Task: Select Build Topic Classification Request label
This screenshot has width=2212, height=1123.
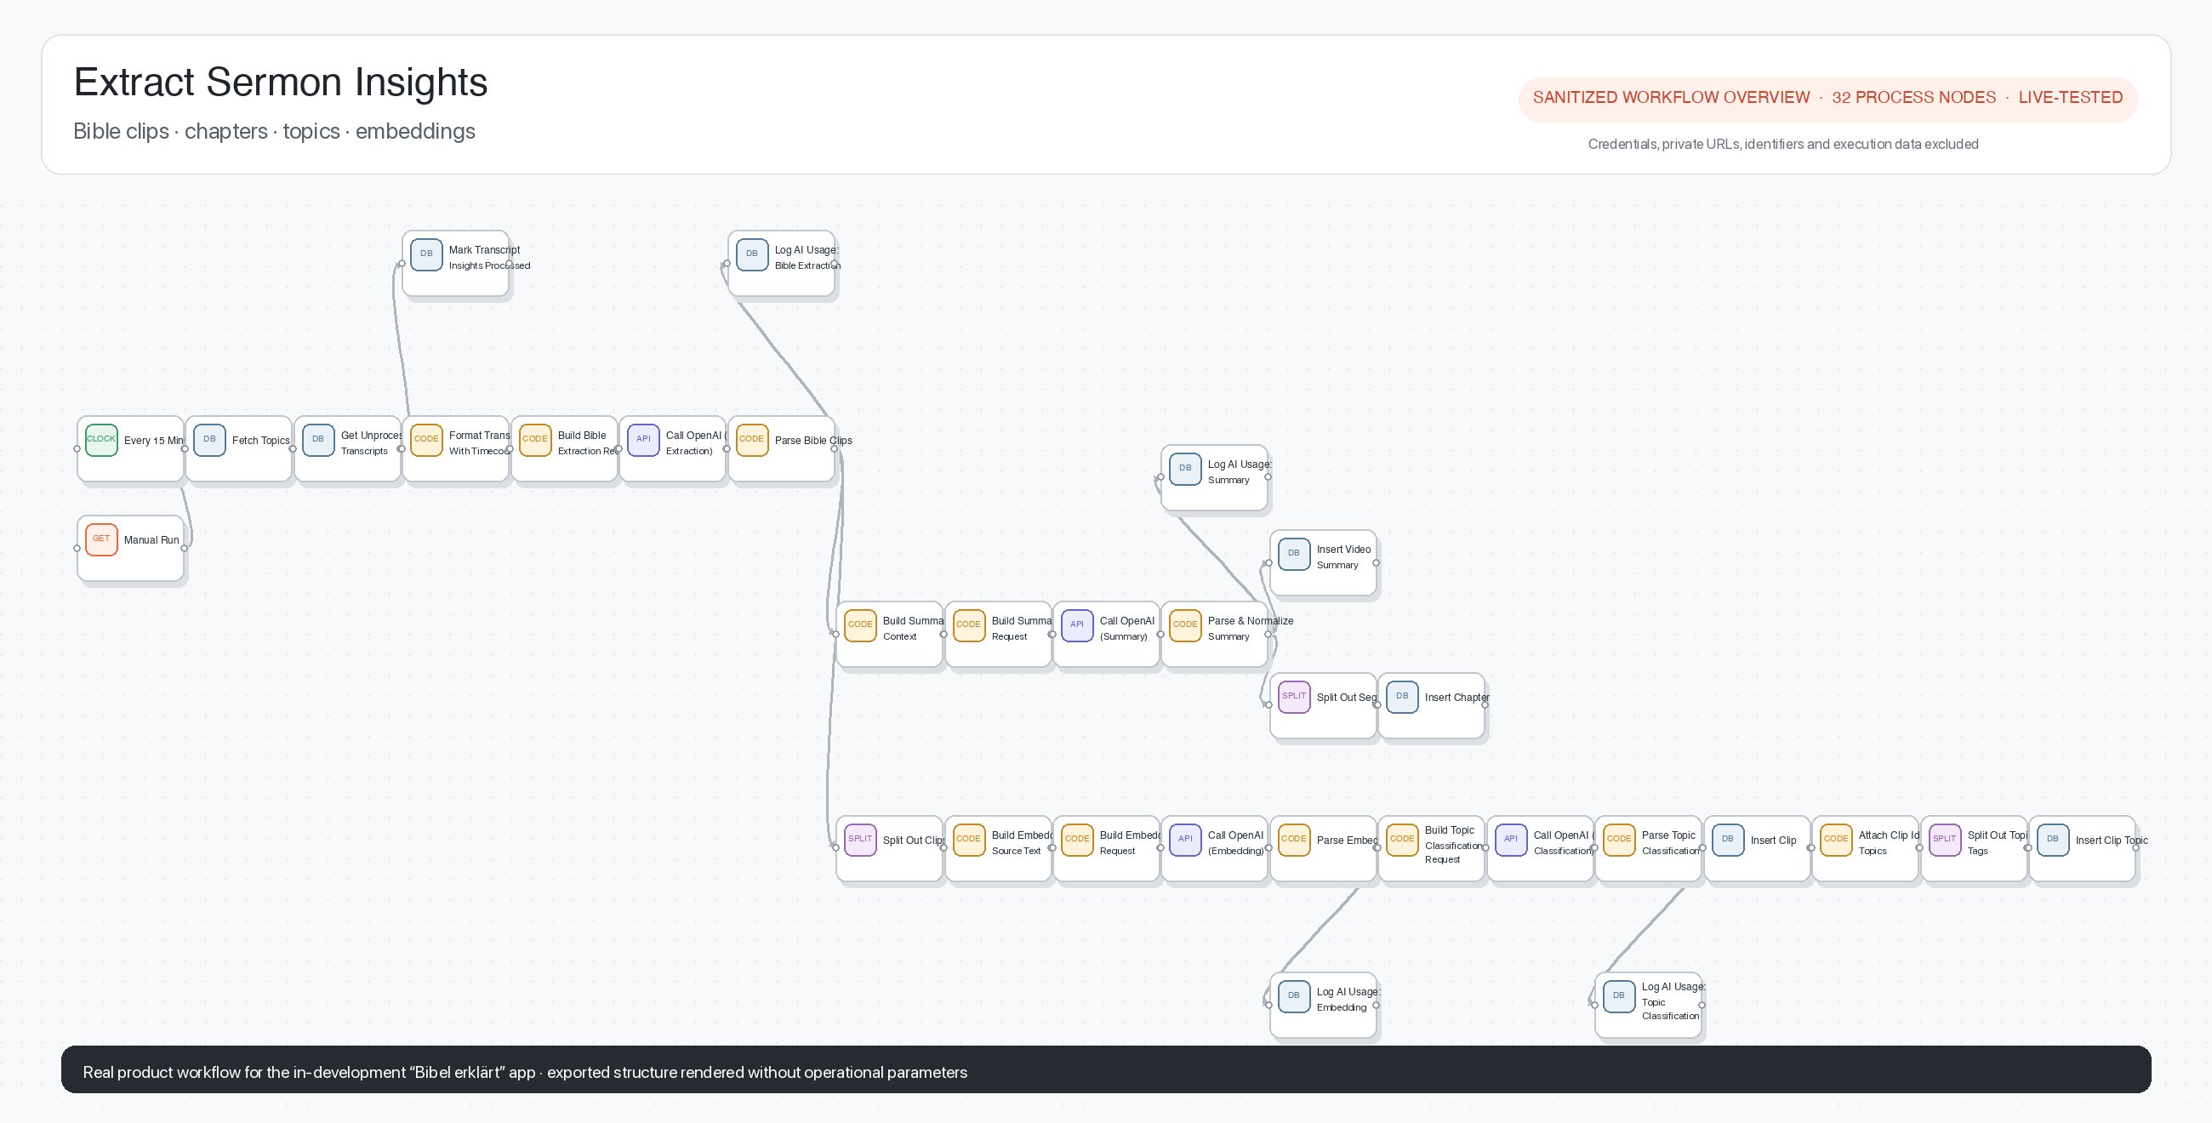Action: point(1454,845)
